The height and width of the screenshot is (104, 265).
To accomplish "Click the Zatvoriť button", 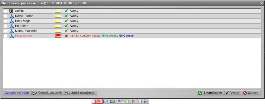I will pyautogui.click(x=251, y=93).
